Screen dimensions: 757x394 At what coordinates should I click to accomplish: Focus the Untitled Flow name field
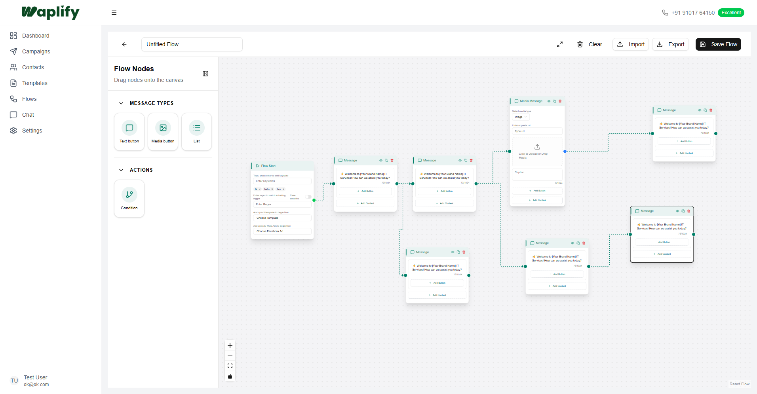192,44
